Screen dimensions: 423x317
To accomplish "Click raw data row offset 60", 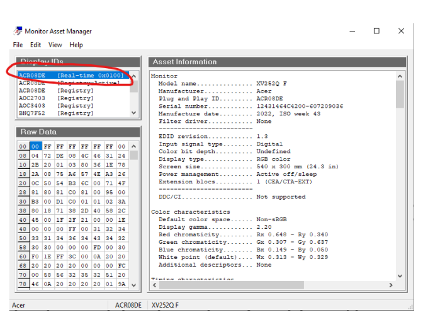I will (x=23, y=256).
